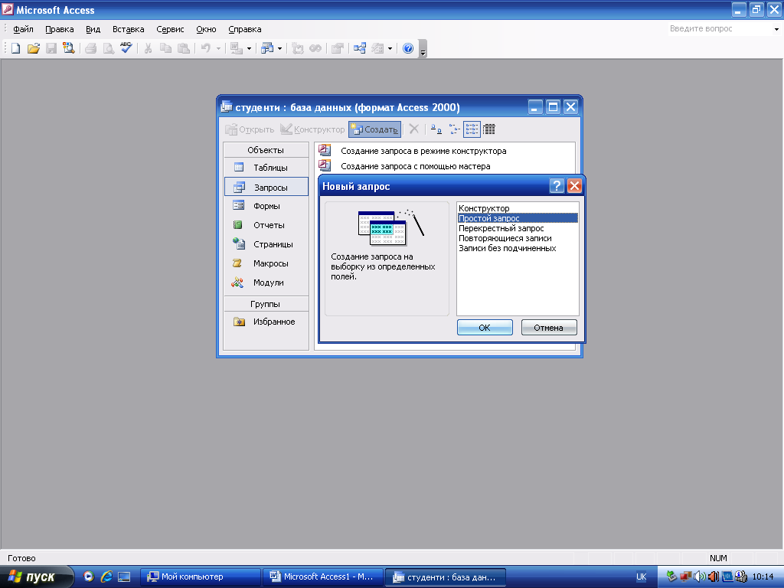Click the Открыть button in database window
Image resolution: width=784 pixels, height=588 pixels.
pyautogui.click(x=250, y=129)
